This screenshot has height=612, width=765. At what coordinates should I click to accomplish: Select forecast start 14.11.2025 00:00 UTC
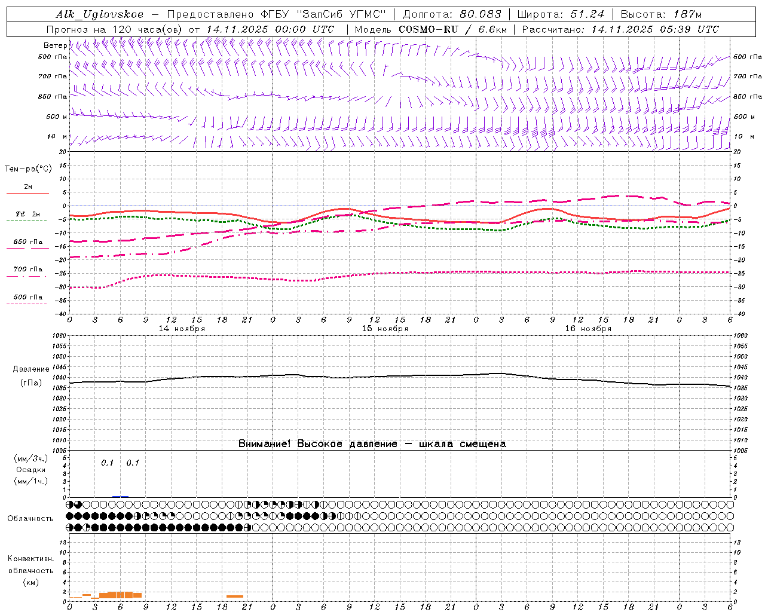coord(270,29)
